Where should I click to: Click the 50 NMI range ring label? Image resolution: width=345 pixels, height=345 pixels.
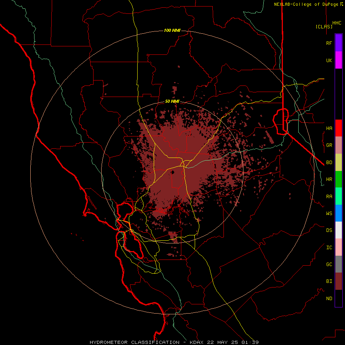pos(172,102)
